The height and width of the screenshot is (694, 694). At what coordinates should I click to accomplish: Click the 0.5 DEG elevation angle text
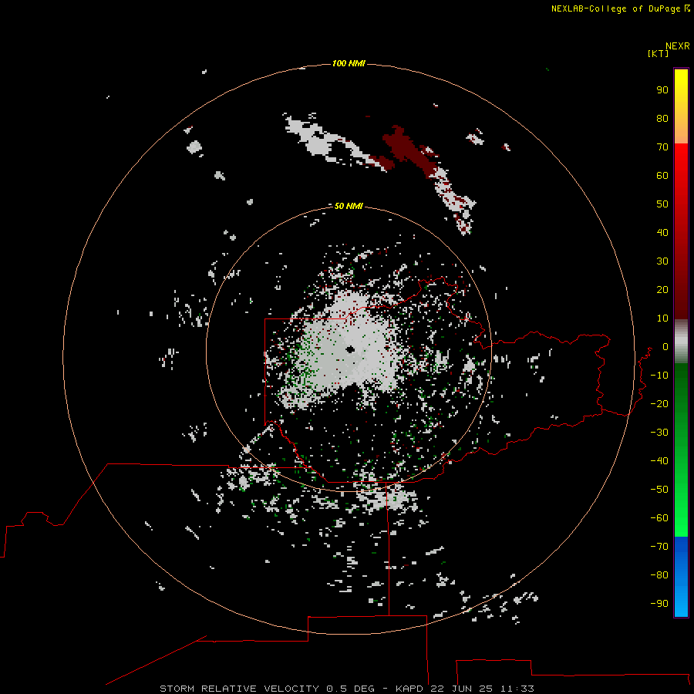tap(351, 689)
